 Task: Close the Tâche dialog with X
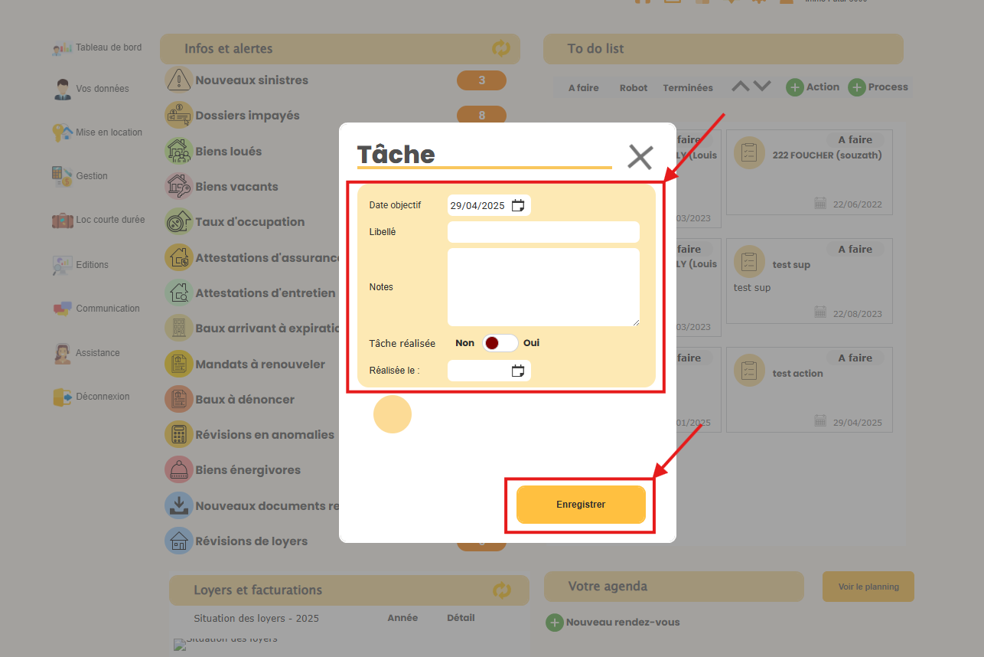pos(640,157)
